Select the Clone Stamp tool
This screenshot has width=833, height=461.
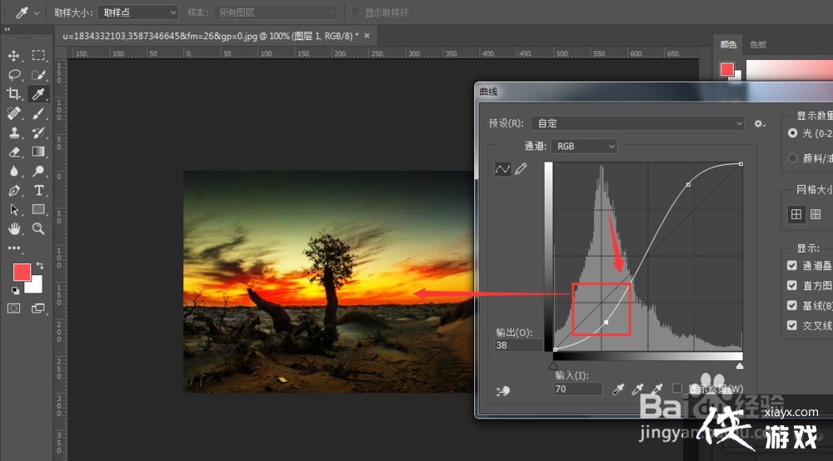pos(14,133)
